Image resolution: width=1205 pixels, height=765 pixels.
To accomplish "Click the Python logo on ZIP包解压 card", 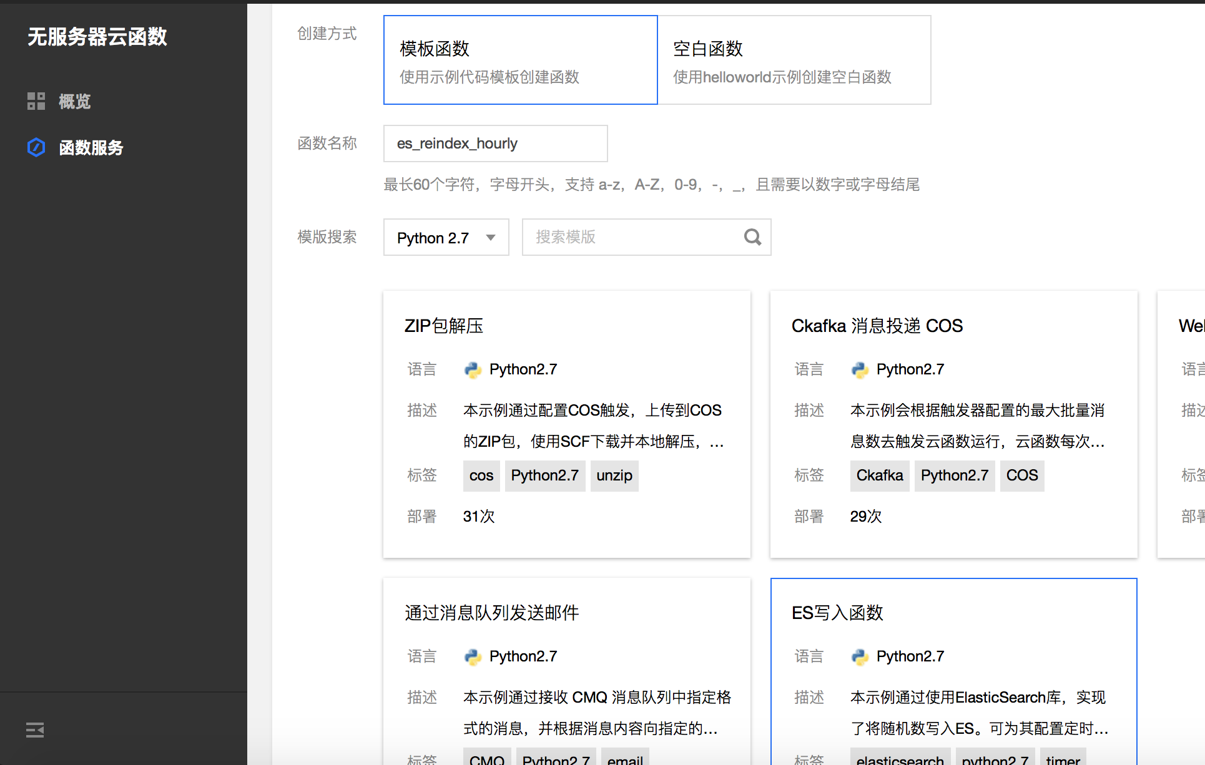I will tap(473, 369).
